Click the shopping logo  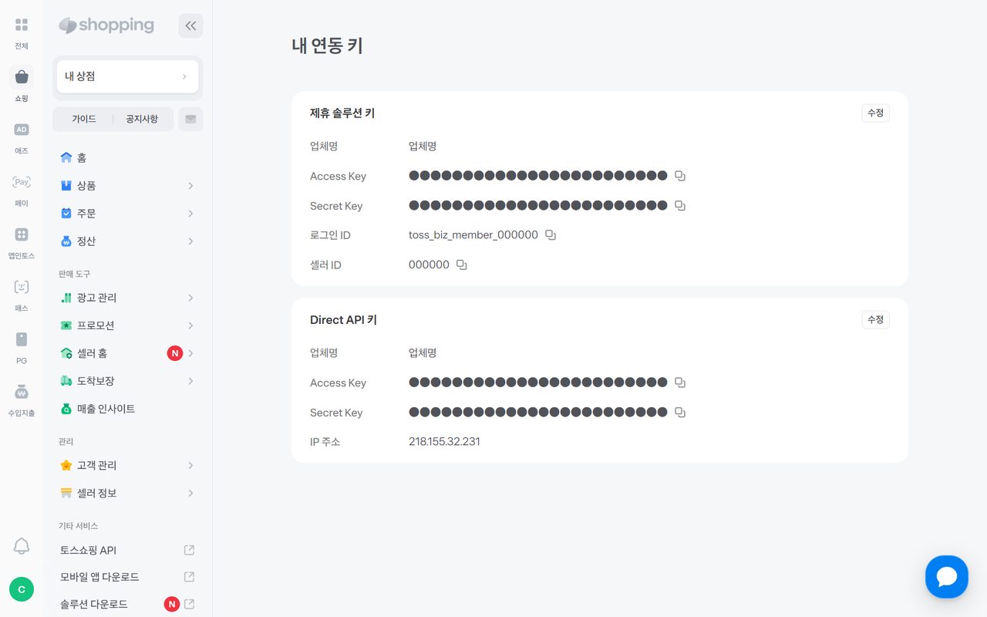point(106,25)
